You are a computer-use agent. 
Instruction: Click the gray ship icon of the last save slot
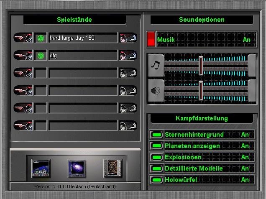128,125
